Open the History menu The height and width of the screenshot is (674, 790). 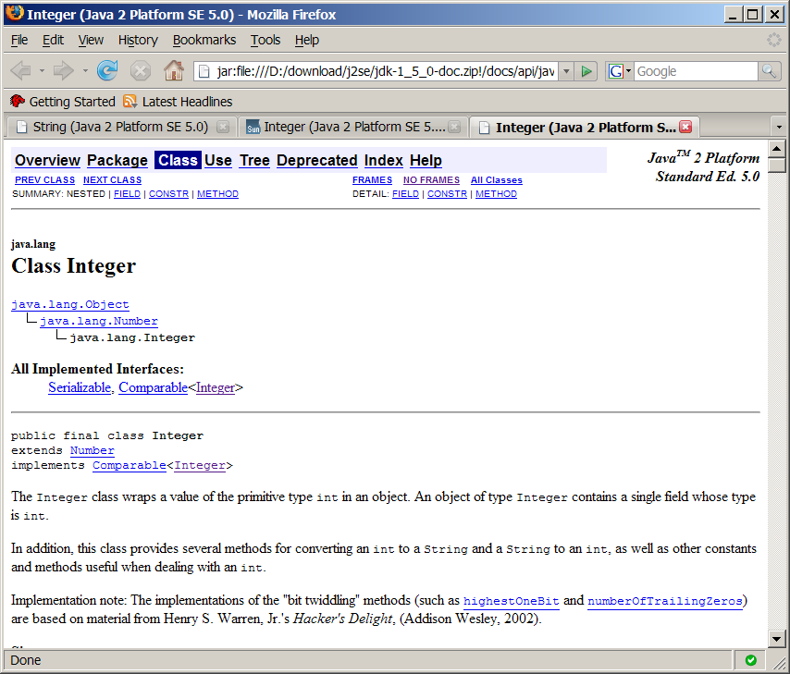click(x=138, y=40)
